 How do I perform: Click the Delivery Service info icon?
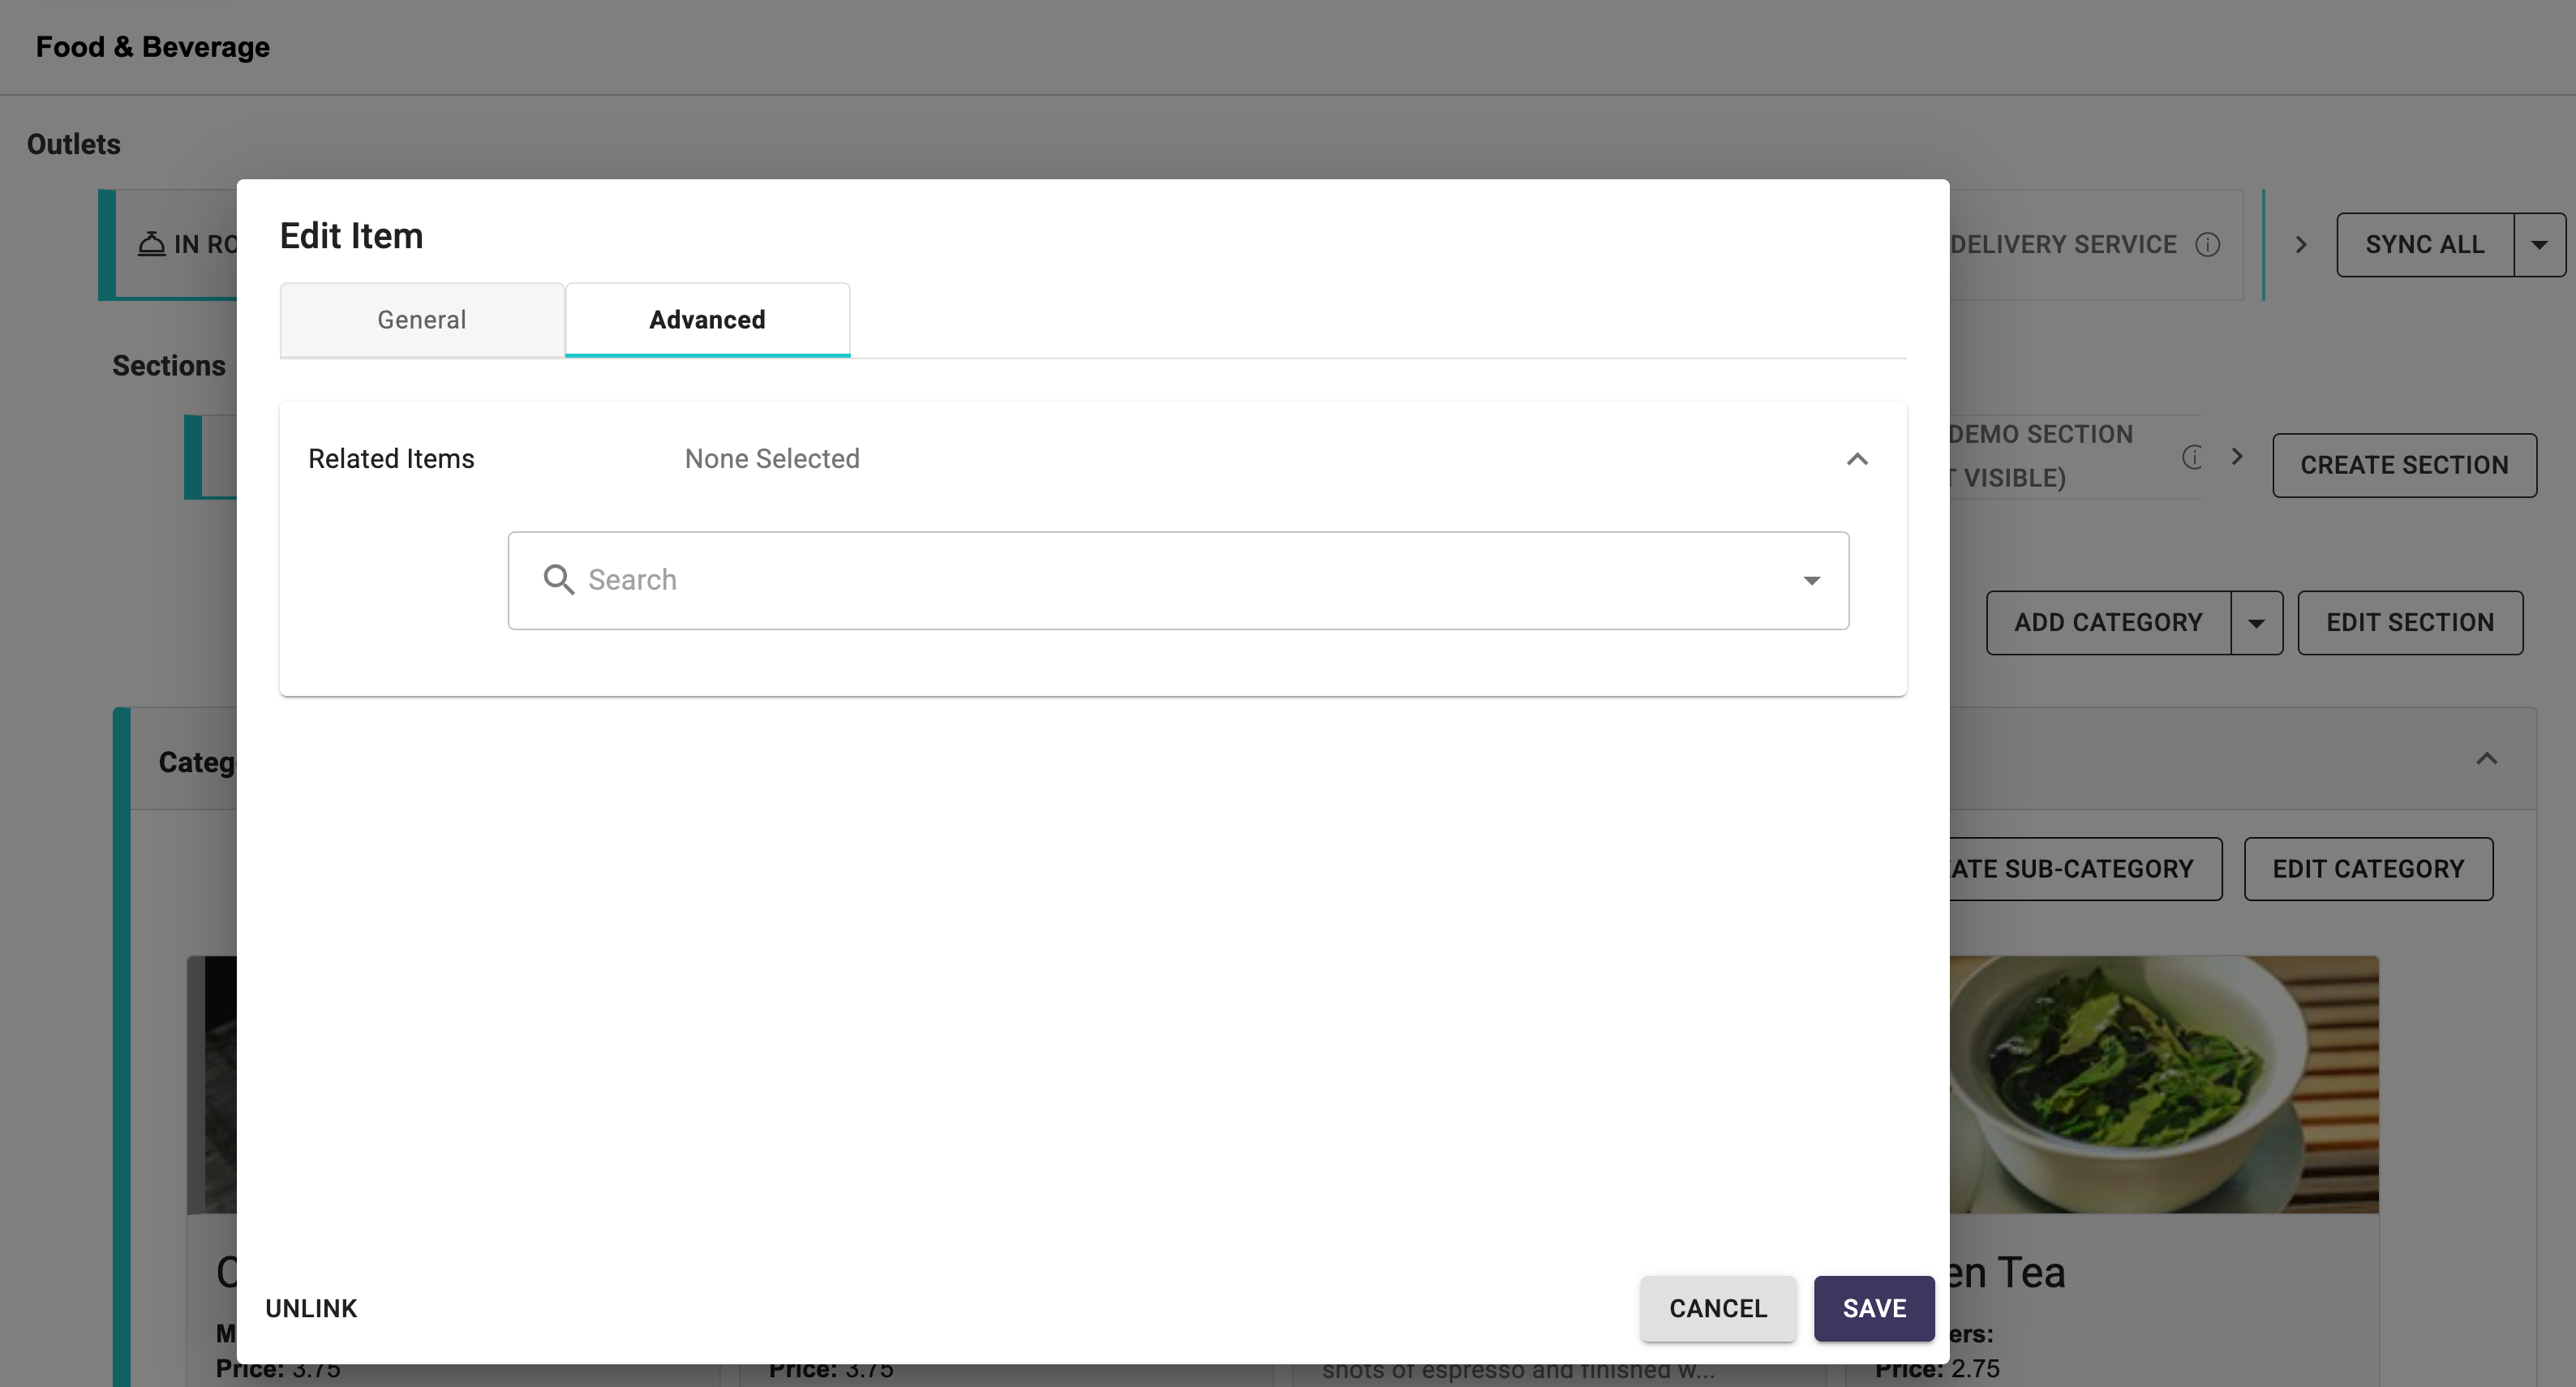[2207, 245]
